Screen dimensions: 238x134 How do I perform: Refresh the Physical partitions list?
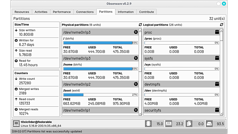140,25
